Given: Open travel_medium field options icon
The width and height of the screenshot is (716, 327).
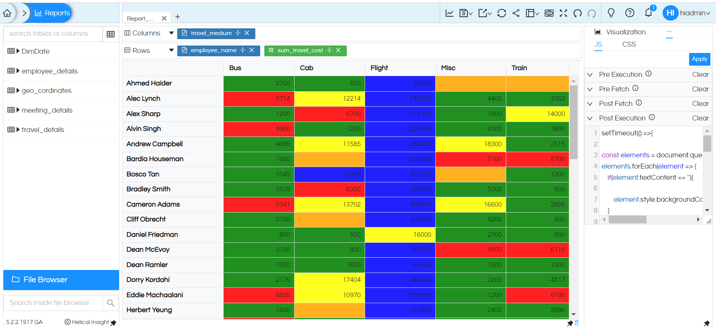Looking at the screenshot, I should tap(238, 33).
